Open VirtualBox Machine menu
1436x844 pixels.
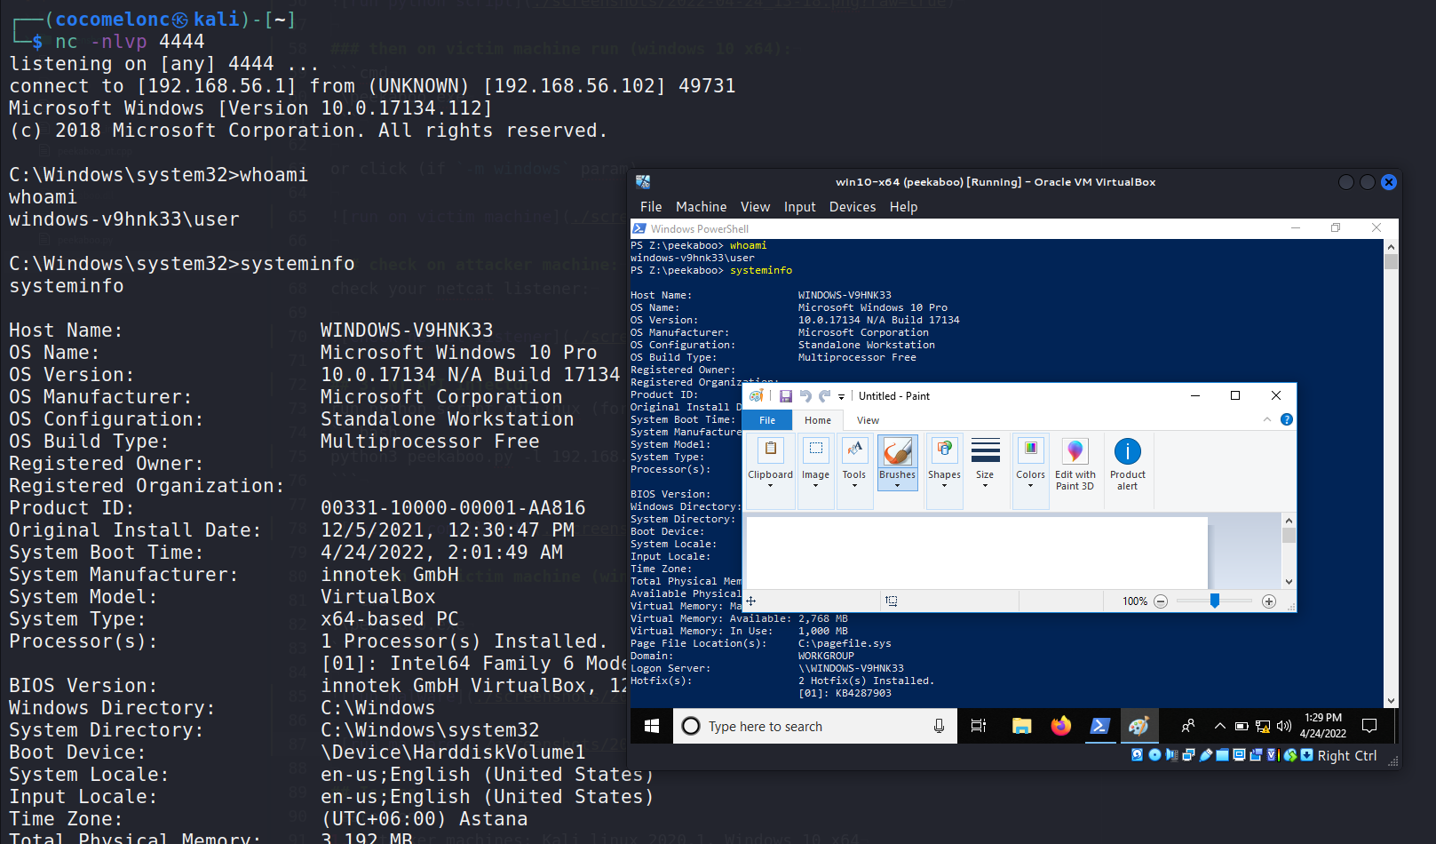701,206
